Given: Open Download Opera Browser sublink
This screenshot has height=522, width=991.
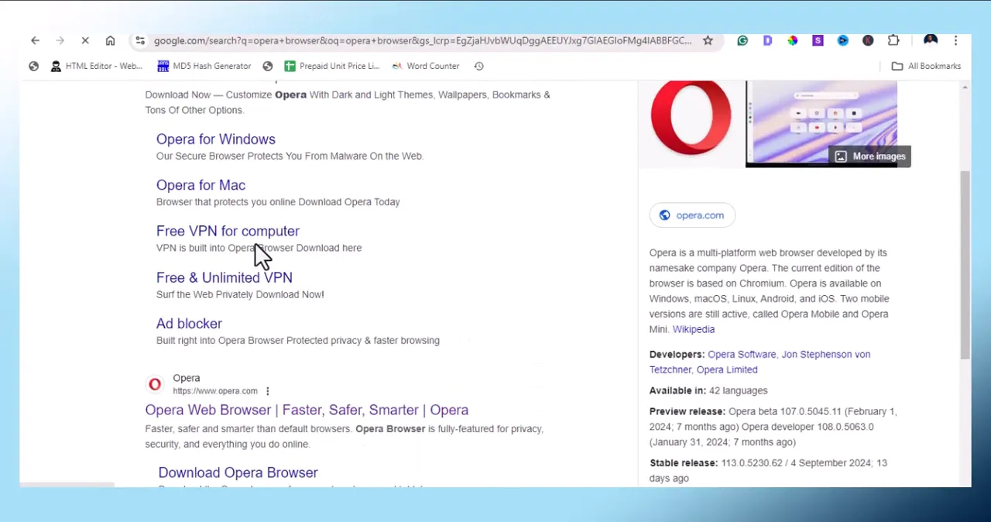Looking at the screenshot, I should point(238,472).
